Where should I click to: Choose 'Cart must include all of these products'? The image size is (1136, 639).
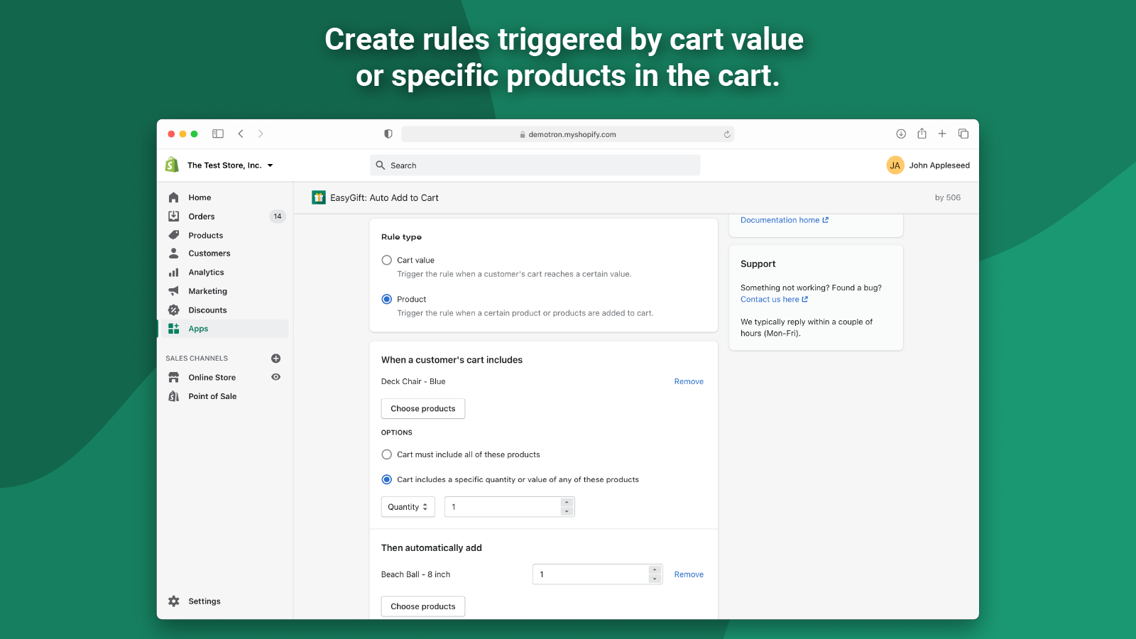(x=387, y=454)
